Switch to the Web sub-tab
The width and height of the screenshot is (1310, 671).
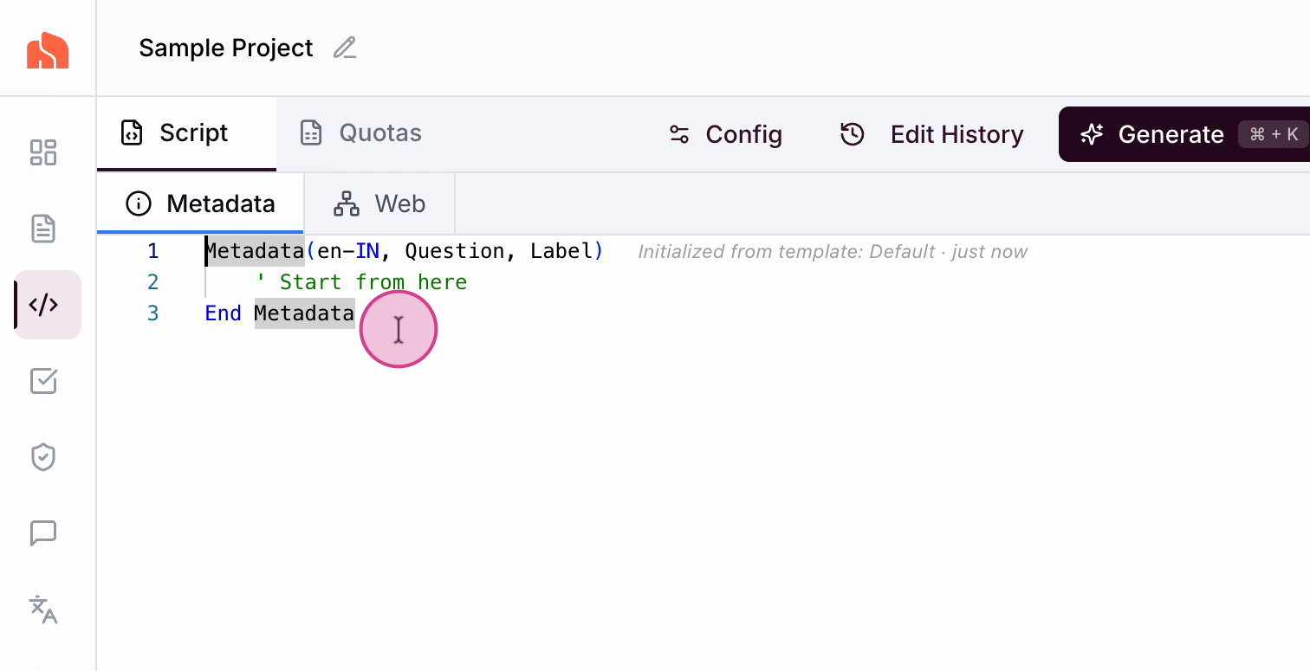(x=379, y=204)
